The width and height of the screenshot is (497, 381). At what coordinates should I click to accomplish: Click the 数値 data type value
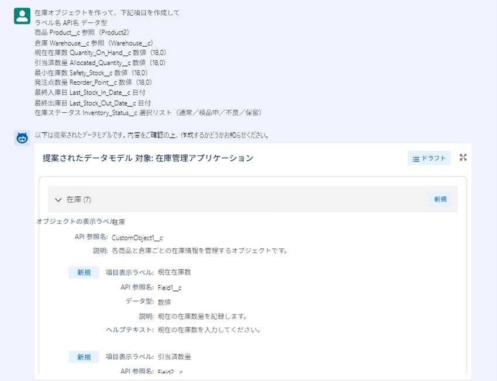(x=164, y=302)
